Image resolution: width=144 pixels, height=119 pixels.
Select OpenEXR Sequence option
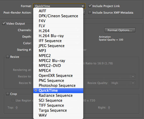pos(58,76)
